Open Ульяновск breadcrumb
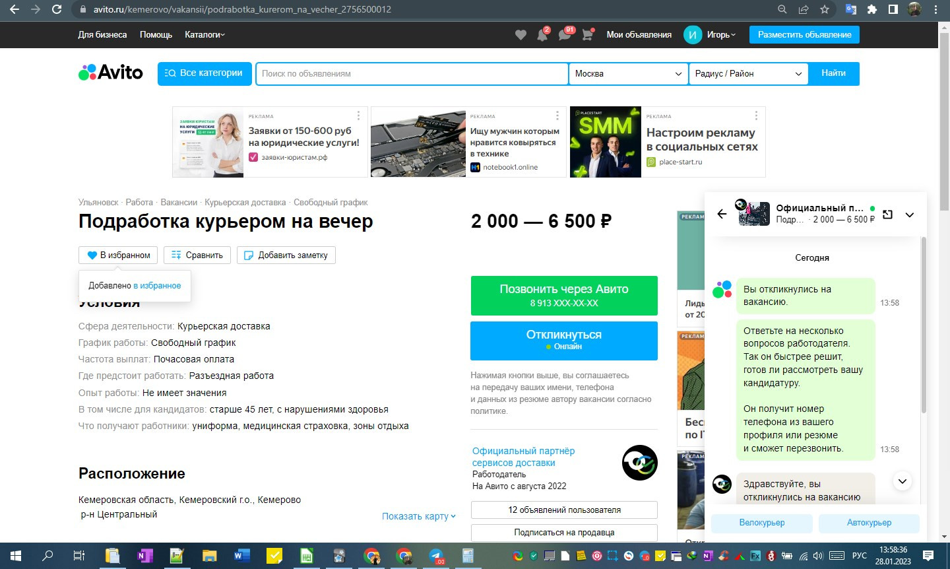Viewport: 950px width, 569px height. coord(98,203)
